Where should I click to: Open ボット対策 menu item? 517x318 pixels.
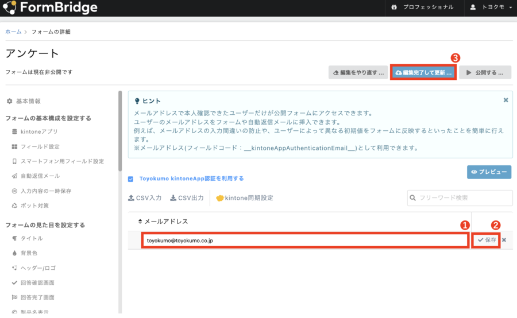click(30, 205)
